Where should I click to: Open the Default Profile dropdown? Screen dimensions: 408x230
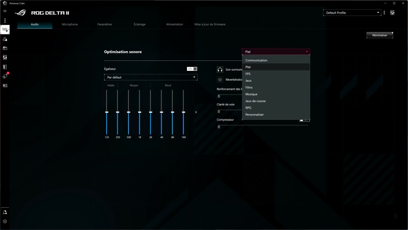pyautogui.click(x=352, y=12)
